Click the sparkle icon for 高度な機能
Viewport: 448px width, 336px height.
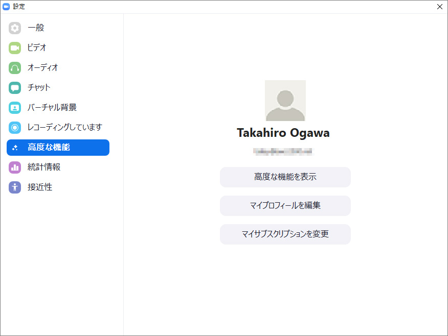click(15, 148)
